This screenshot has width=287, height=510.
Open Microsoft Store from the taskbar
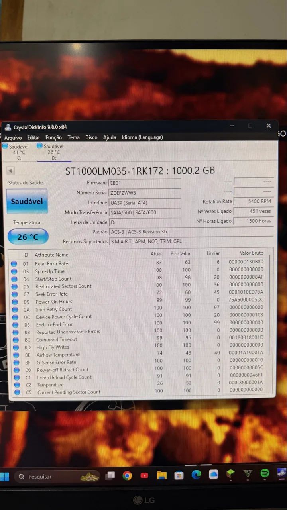click(179, 475)
